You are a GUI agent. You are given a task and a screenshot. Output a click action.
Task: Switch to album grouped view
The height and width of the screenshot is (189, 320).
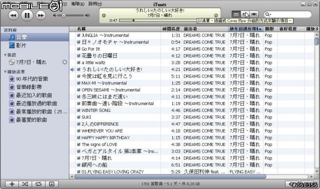tap(244, 14)
